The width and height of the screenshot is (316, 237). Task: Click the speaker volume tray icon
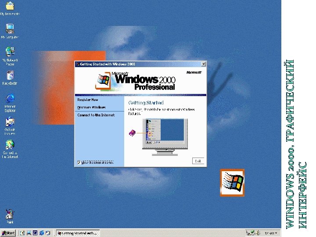tap(258, 233)
